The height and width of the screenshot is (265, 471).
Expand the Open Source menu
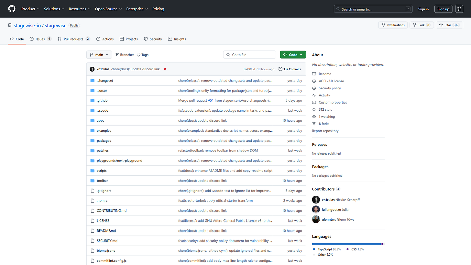(x=108, y=9)
